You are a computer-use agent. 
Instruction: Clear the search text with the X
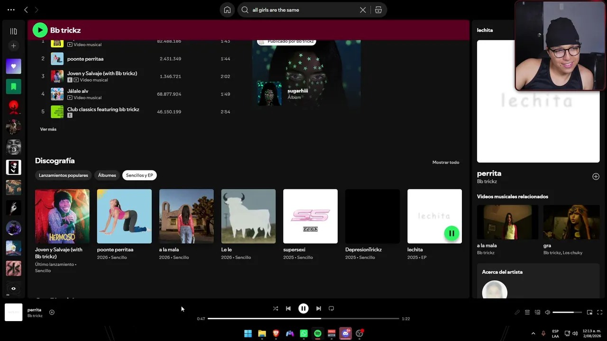tap(363, 10)
